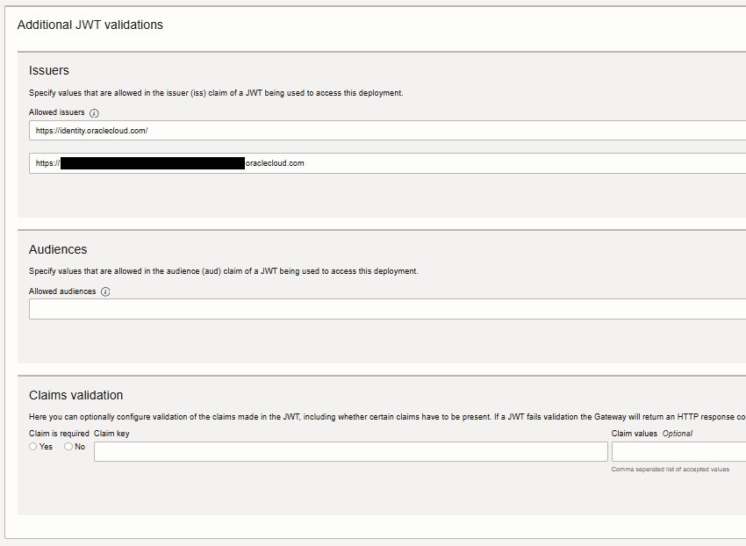Click the Allowed audiences label
Viewport: 746px width, 546px height.
(x=62, y=291)
